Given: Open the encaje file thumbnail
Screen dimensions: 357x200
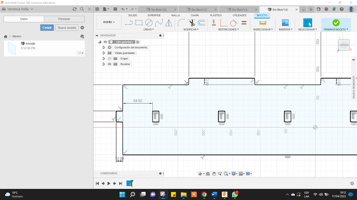Looking at the screenshot, I should (x=12, y=49).
